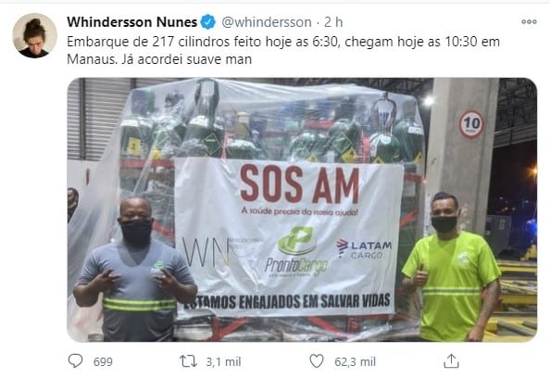Click the 3,1 mil retweet count
Screen dimensions: 550x378
(x=223, y=362)
